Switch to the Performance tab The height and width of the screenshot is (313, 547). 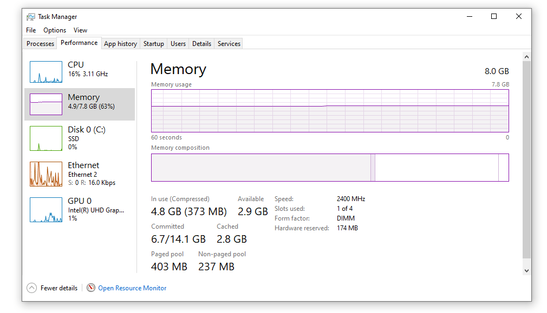click(x=79, y=43)
